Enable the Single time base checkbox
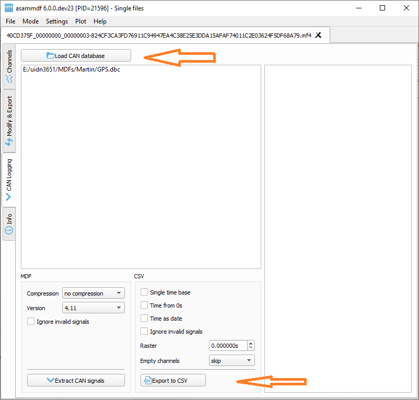The height and width of the screenshot is (400, 419). pyautogui.click(x=144, y=292)
